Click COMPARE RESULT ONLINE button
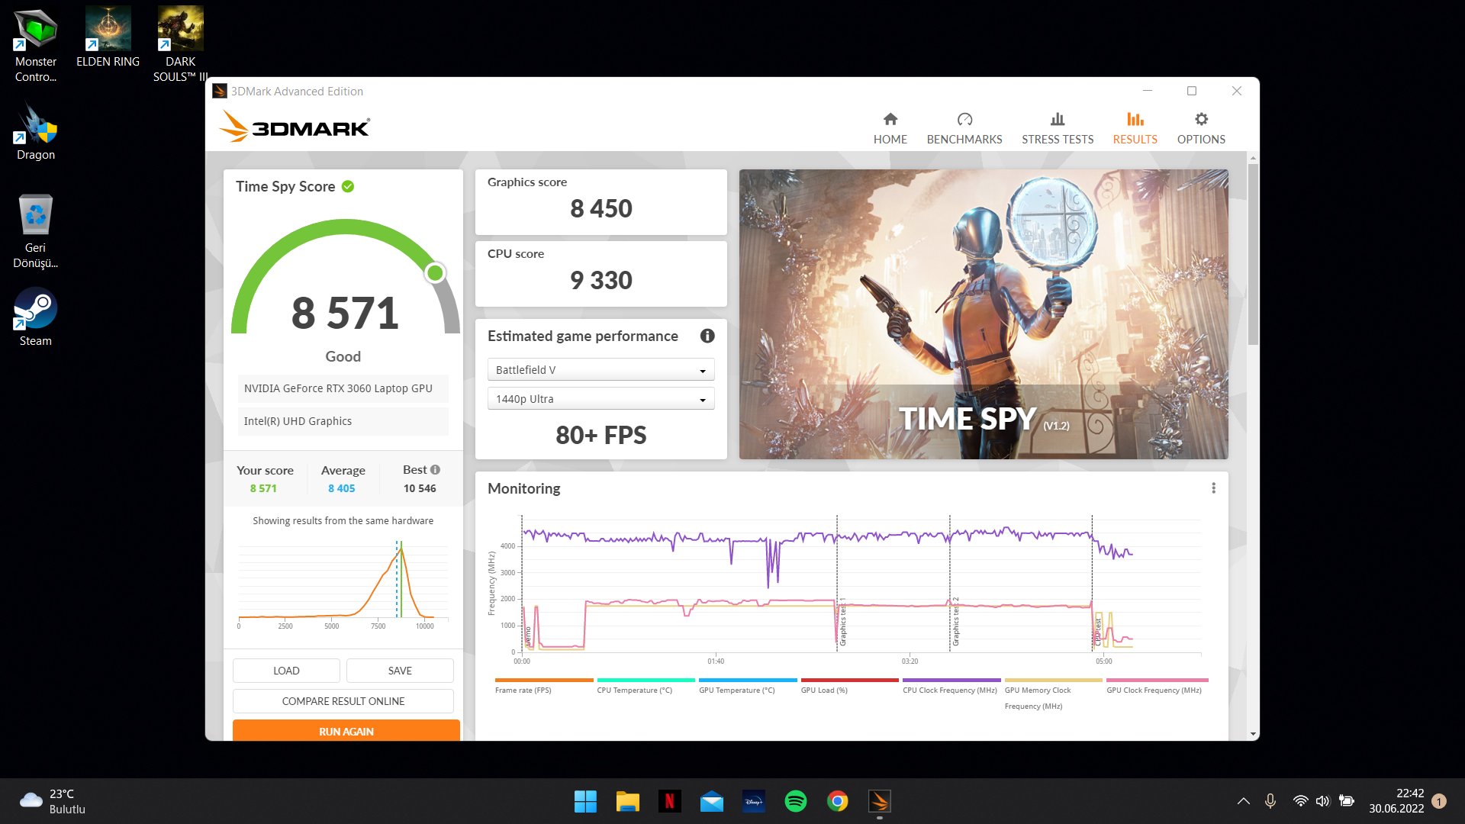The width and height of the screenshot is (1465, 824). 343,701
